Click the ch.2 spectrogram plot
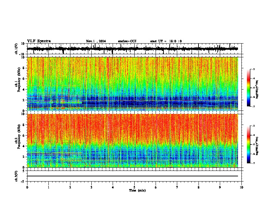The height and width of the screenshot is (210, 272). coord(133,141)
